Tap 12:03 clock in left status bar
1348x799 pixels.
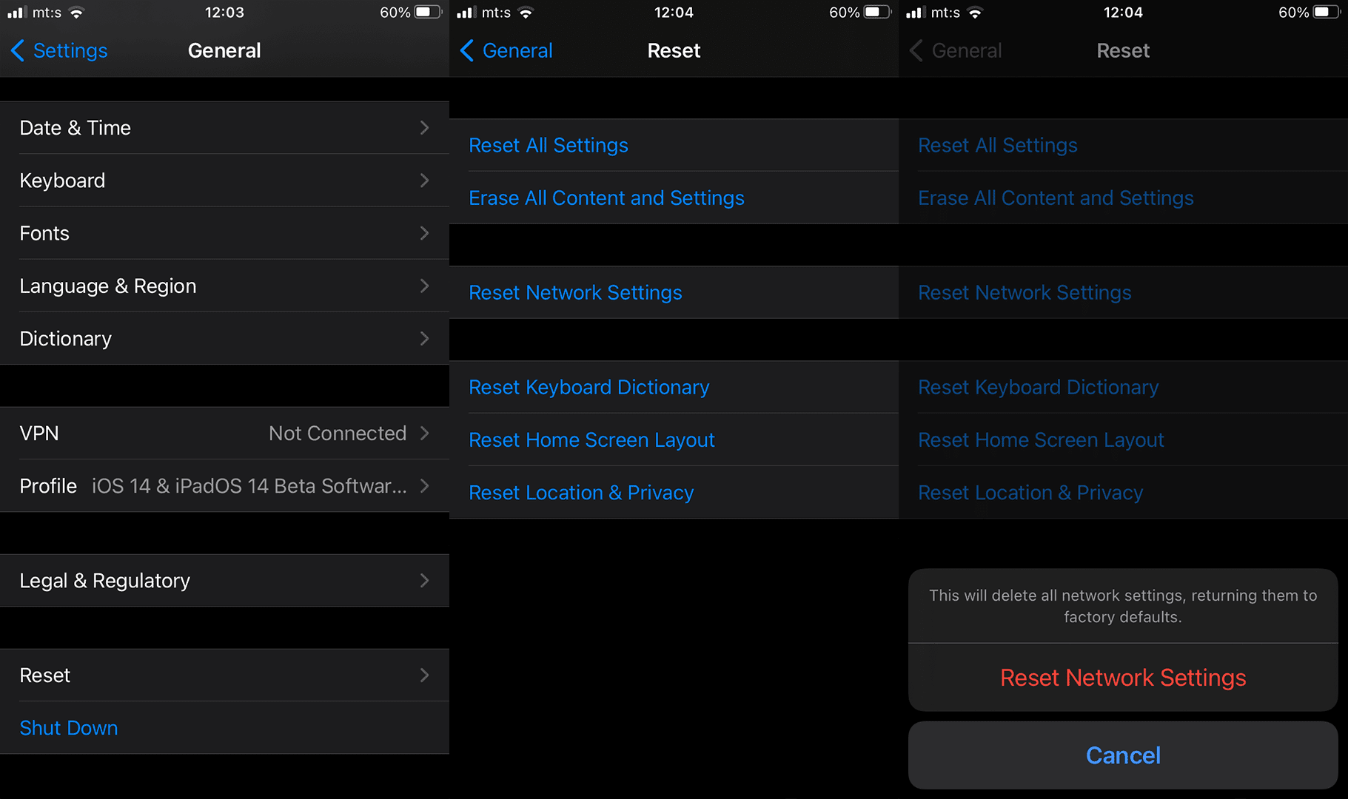[x=224, y=13]
